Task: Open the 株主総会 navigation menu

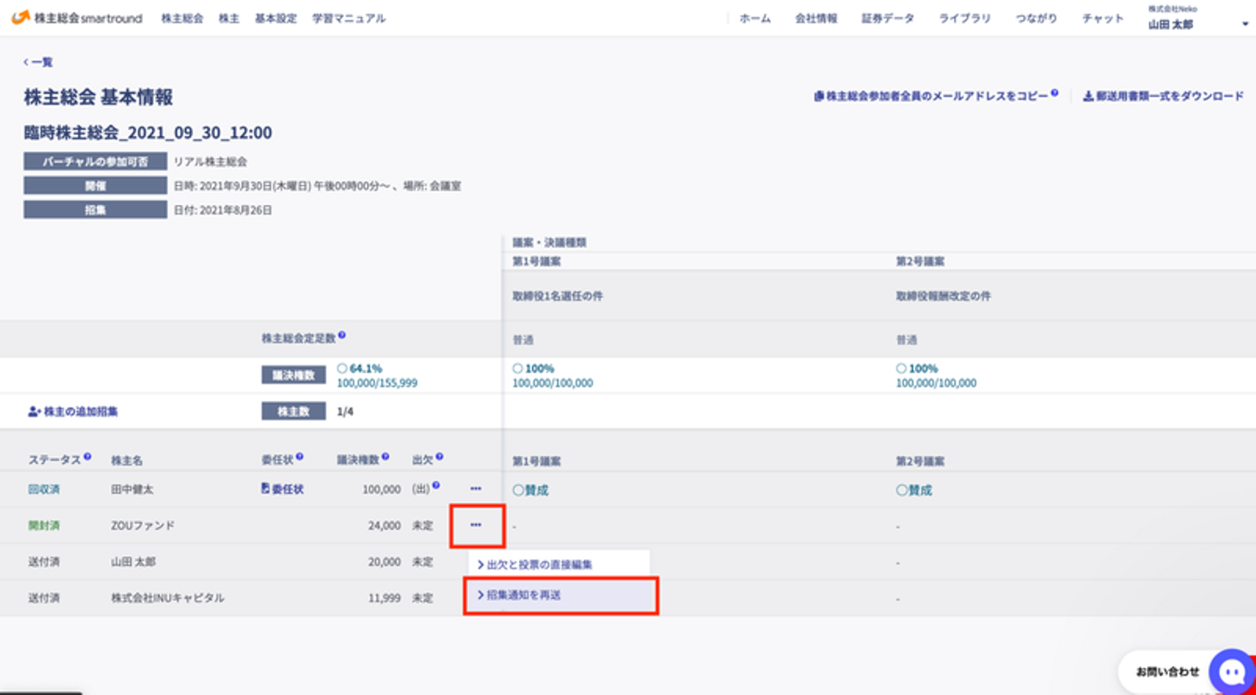Action: (x=182, y=18)
